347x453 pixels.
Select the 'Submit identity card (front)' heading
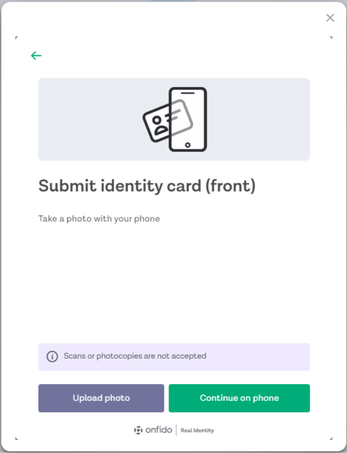(147, 186)
